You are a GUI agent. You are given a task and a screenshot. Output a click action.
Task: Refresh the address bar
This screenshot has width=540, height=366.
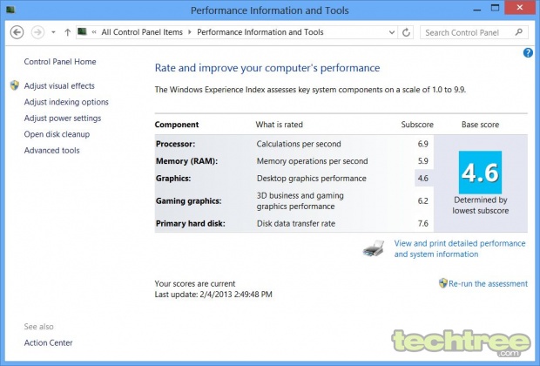point(407,32)
